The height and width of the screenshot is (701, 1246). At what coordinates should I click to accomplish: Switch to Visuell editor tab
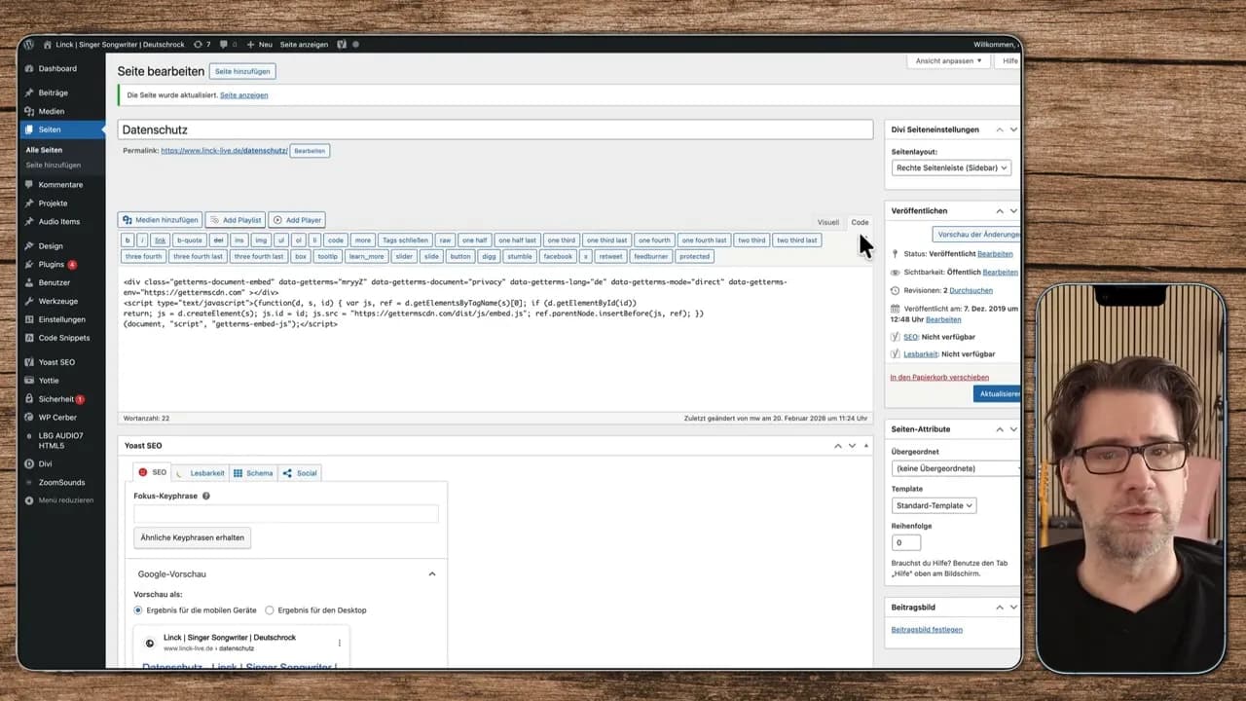point(827,222)
